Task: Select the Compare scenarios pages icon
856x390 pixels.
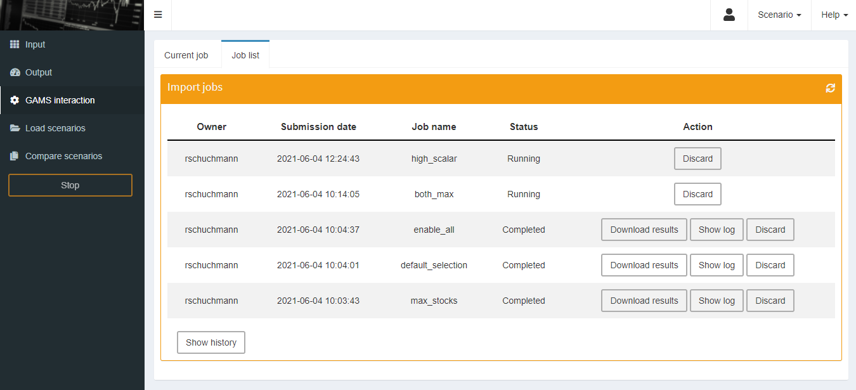Action: click(x=13, y=155)
